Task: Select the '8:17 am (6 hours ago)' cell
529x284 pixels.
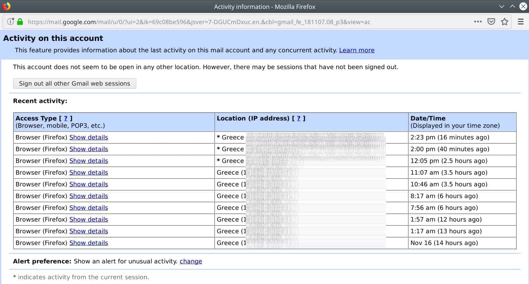Action: (462, 196)
